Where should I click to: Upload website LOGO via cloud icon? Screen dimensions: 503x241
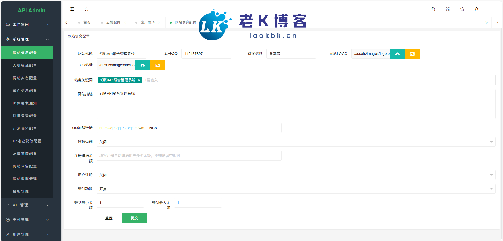(397, 54)
